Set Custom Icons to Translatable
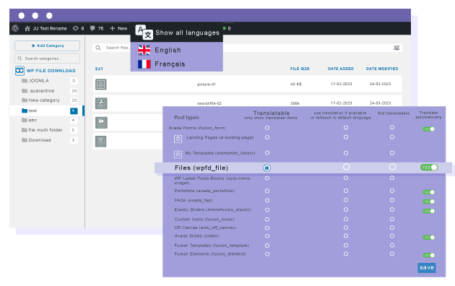 pos(267,220)
